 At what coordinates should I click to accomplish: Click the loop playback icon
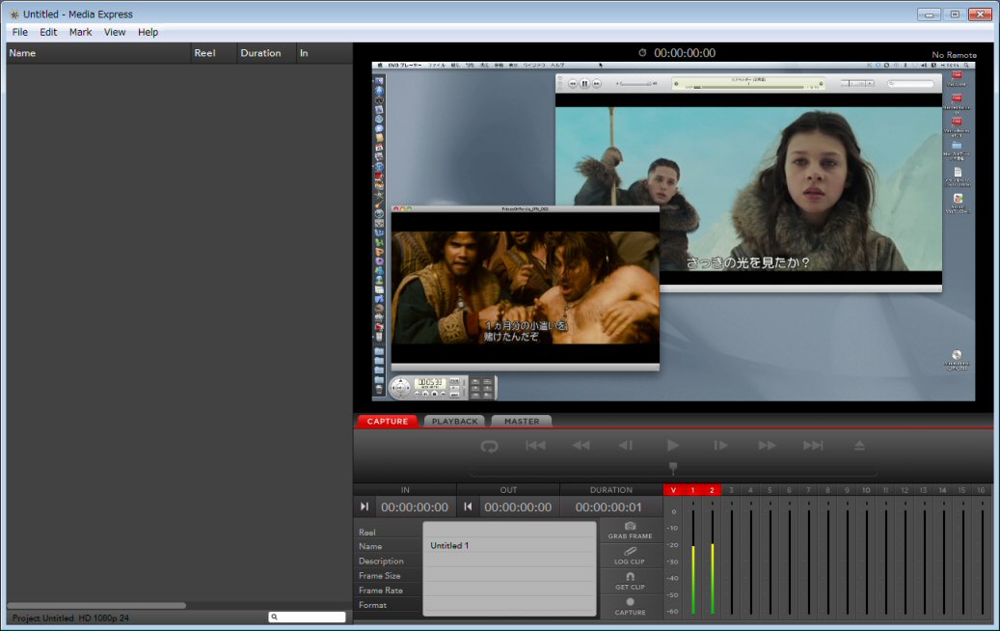point(489,446)
